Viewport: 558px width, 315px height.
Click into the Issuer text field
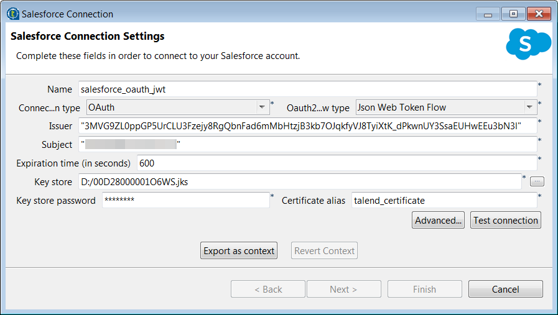[307, 126]
